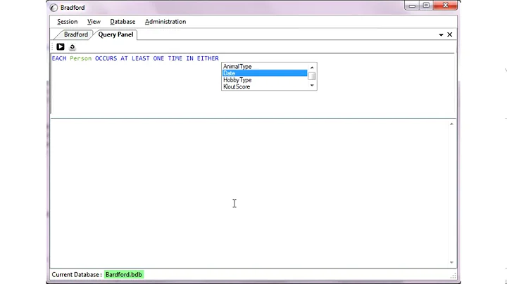Open the Session menu

[68, 22]
